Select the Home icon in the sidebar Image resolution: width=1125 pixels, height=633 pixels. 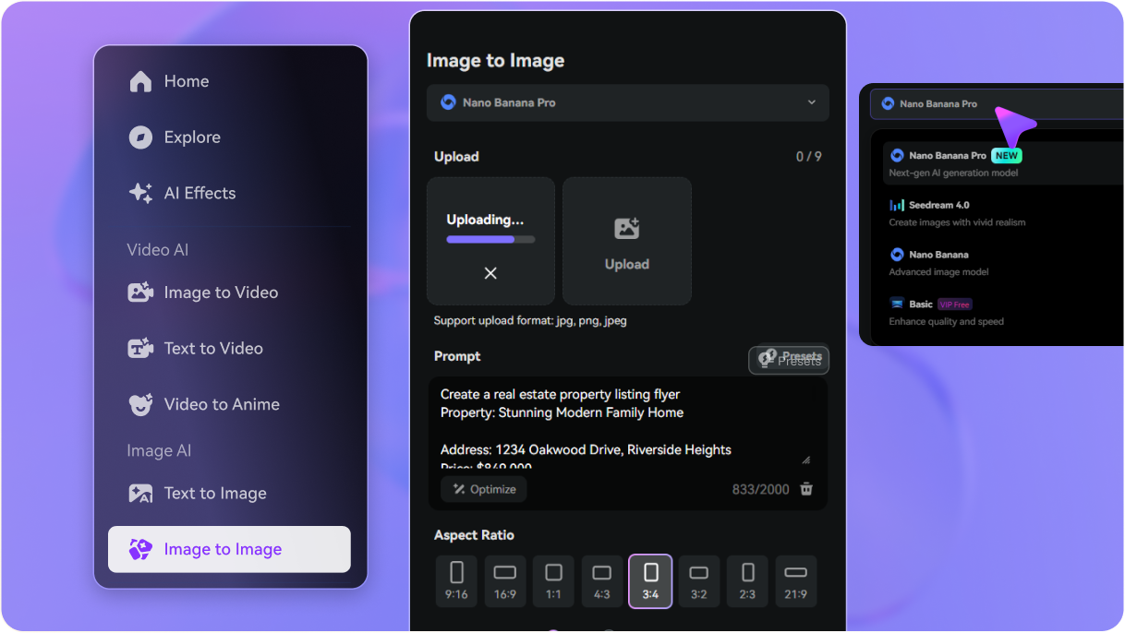(x=140, y=81)
